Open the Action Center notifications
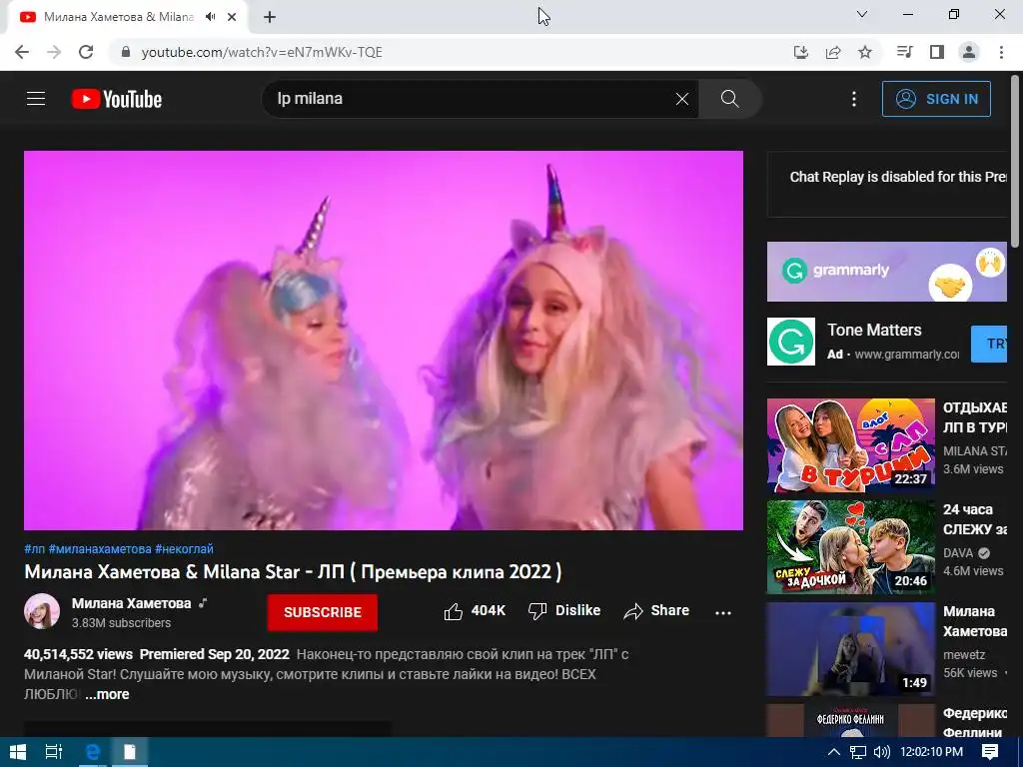The image size is (1023, 767). 990,752
